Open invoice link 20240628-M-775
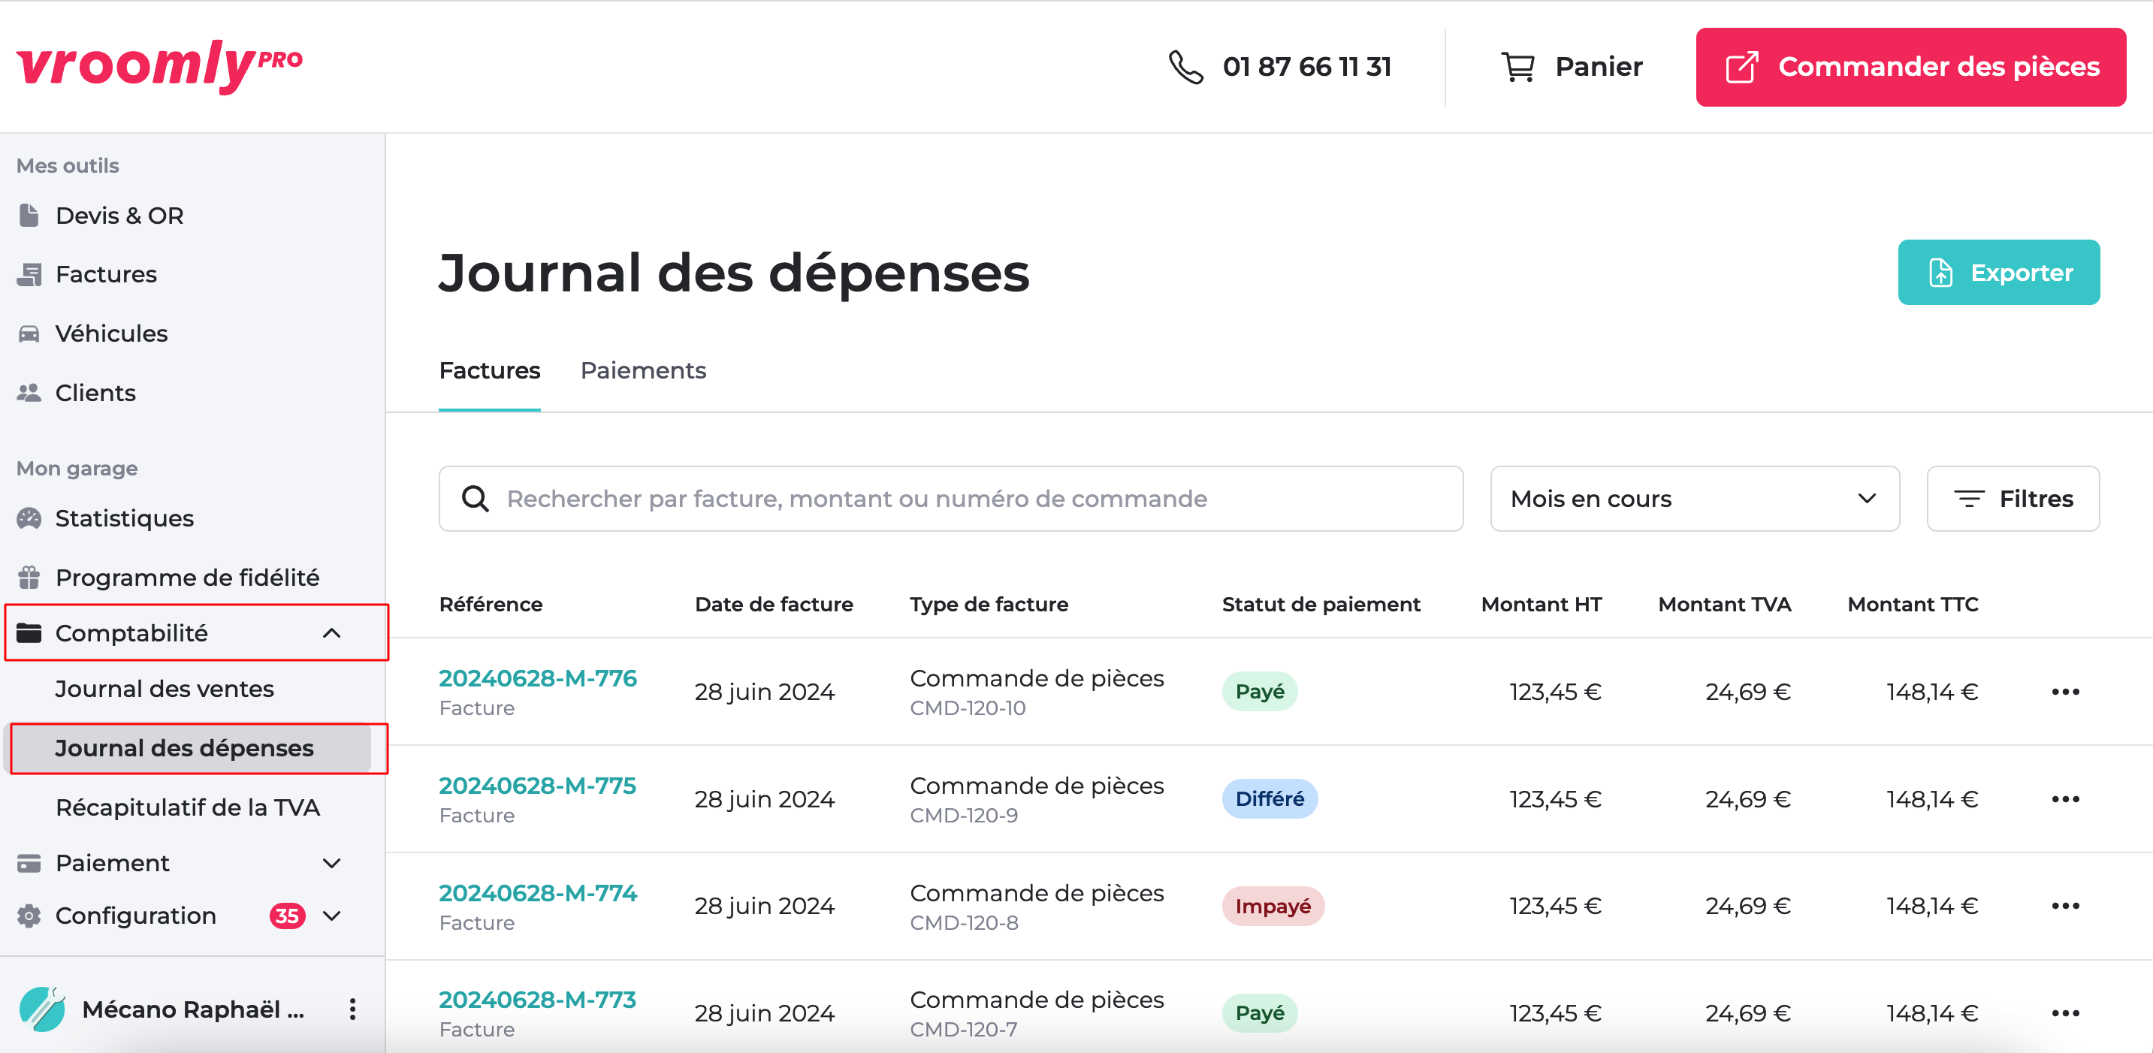 537,786
